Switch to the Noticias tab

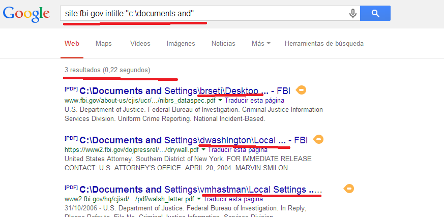click(x=223, y=44)
